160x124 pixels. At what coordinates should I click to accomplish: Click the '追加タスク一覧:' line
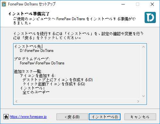tap(28, 71)
